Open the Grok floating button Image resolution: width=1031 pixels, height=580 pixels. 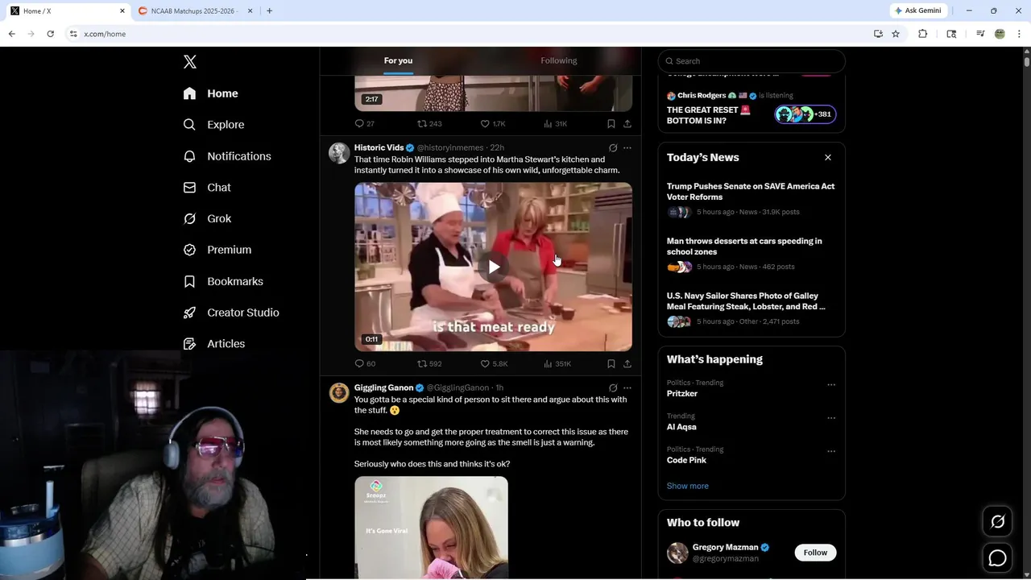click(997, 522)
